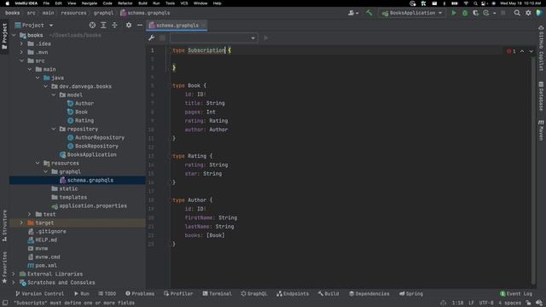Click the UTF-8 encoding status item
The image size is (546, 307).
tap(486, 303)
